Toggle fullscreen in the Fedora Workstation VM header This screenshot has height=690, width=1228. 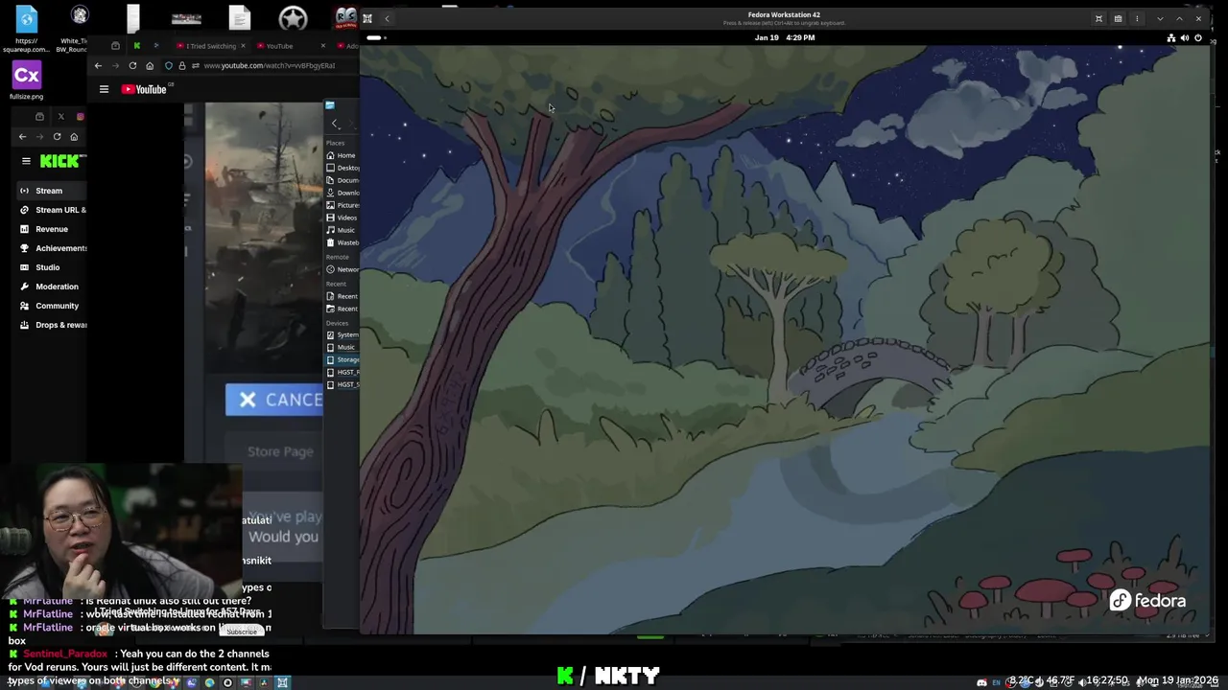(x=1098, y=18)
